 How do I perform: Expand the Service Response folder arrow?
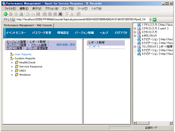coord(12,67)
